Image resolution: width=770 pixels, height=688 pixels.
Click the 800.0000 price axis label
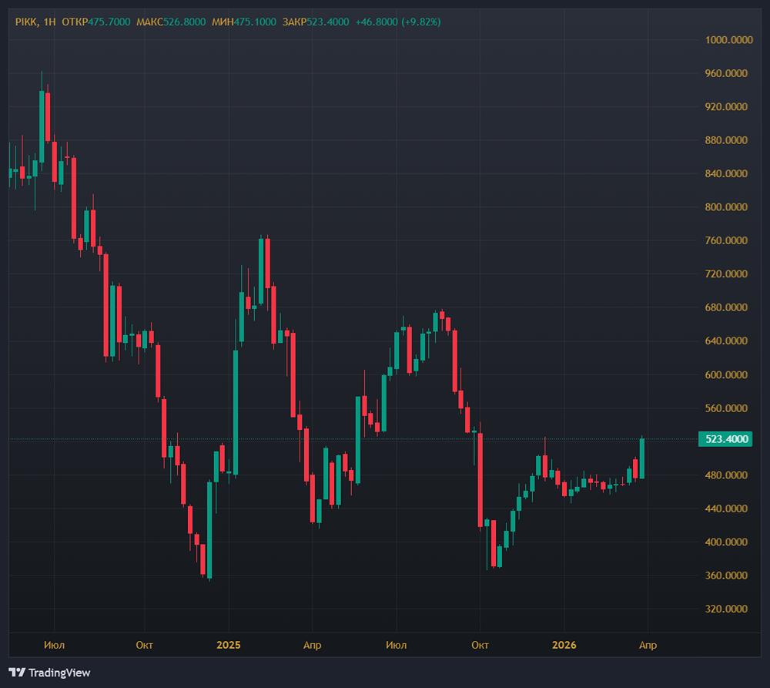726,207
